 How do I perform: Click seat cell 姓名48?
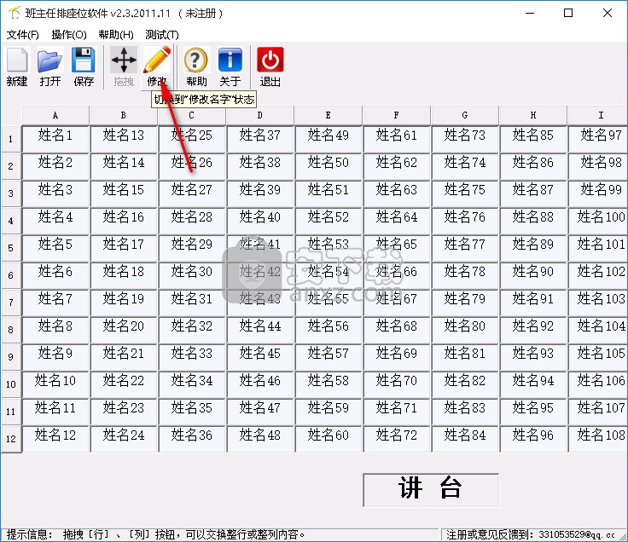(260, 438)
